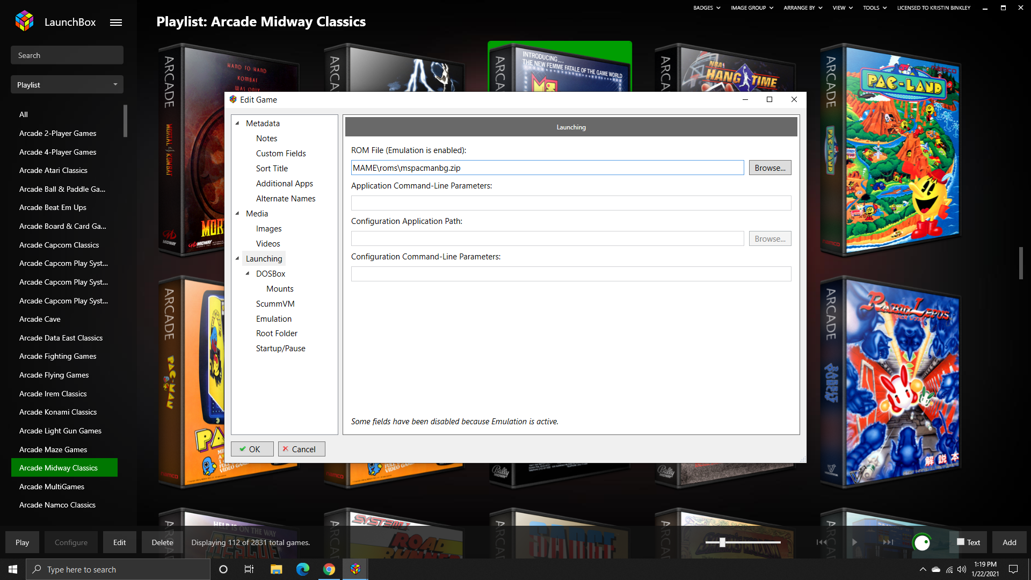Open the Image Group dropdown menu
The width and height of the screenshot is (1031, 580).
pyautogui.click(x=752, y=8)
